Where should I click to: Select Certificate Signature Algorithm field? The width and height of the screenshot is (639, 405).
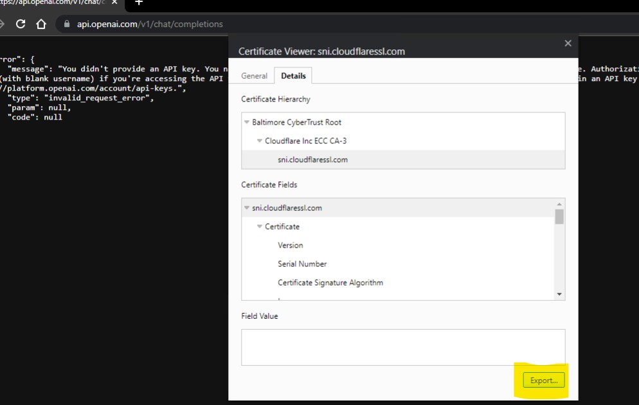[x=330, y=282]
